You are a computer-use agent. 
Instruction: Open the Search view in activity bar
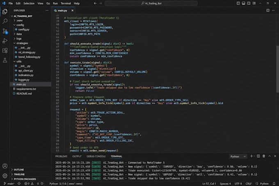point(5,21)
